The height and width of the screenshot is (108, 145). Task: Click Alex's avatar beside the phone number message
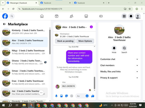click(x=57, y=86)
